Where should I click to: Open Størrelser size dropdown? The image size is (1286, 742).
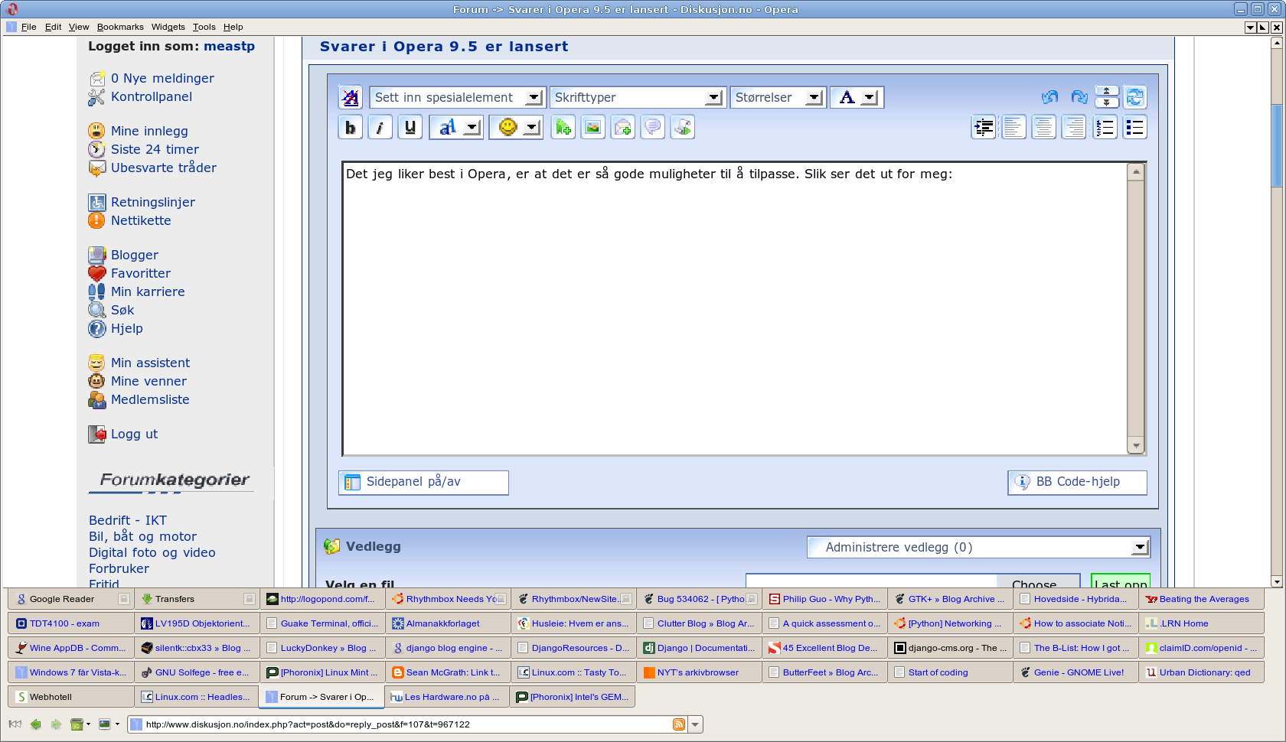pyautogui.click(x=778, y=97)
